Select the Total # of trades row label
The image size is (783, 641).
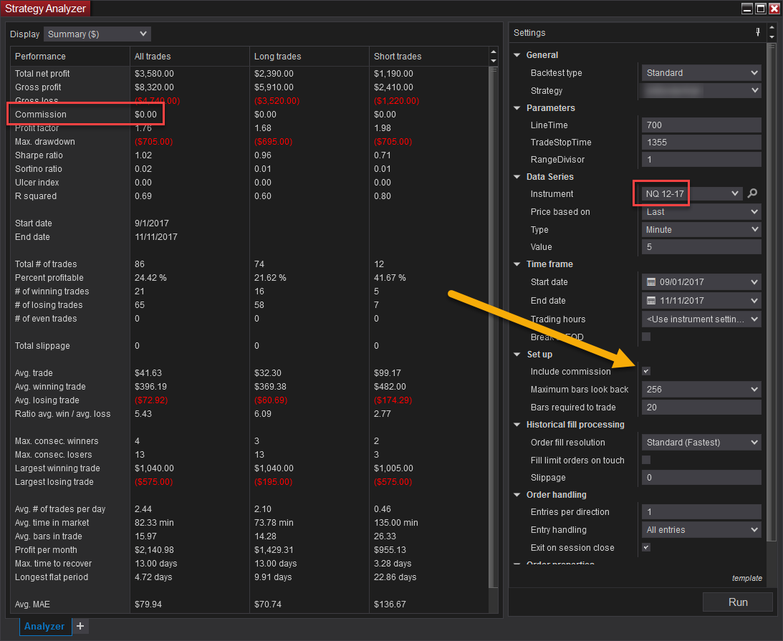(46, 264)
